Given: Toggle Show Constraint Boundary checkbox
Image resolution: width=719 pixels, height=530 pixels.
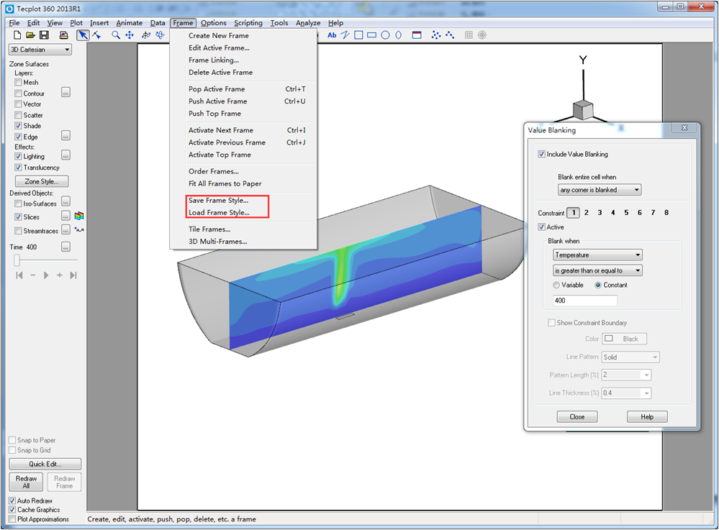Looking at the screenshot, I should [551, 322].
